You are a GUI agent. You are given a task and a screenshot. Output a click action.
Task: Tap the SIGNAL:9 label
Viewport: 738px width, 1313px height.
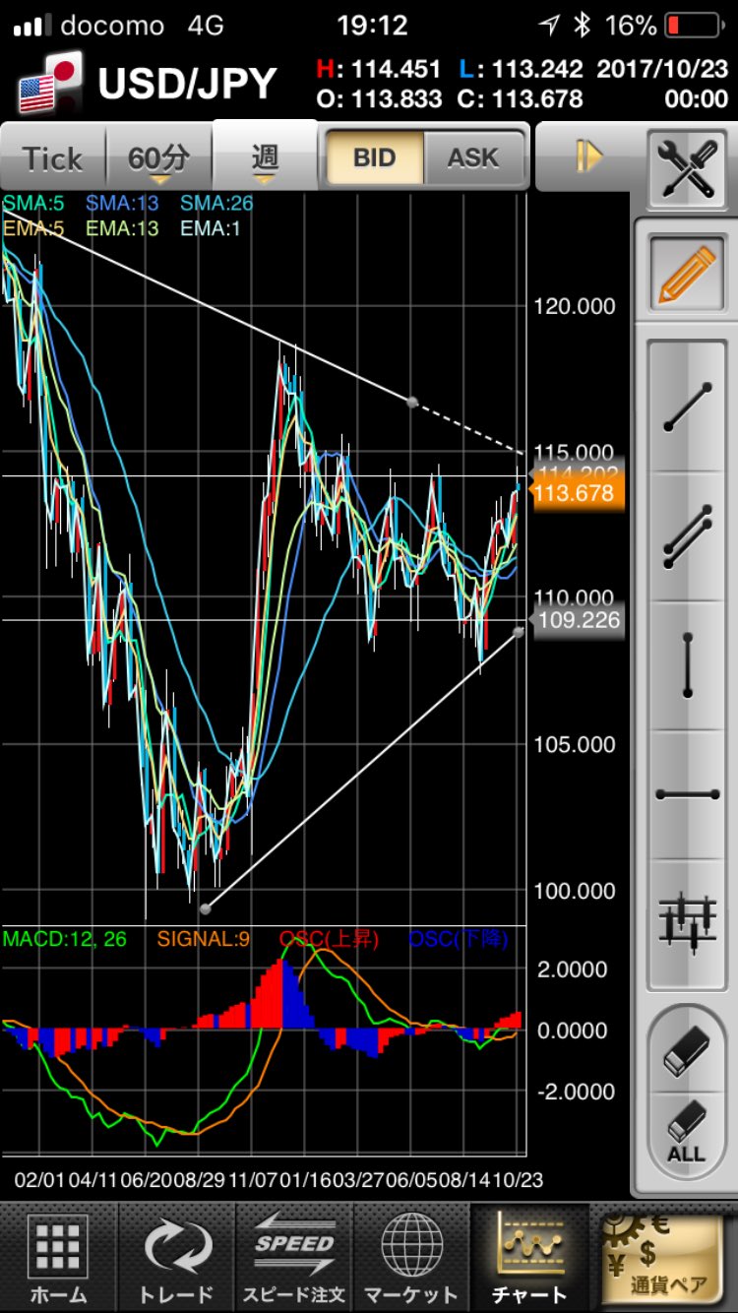(x=203, y=939)
